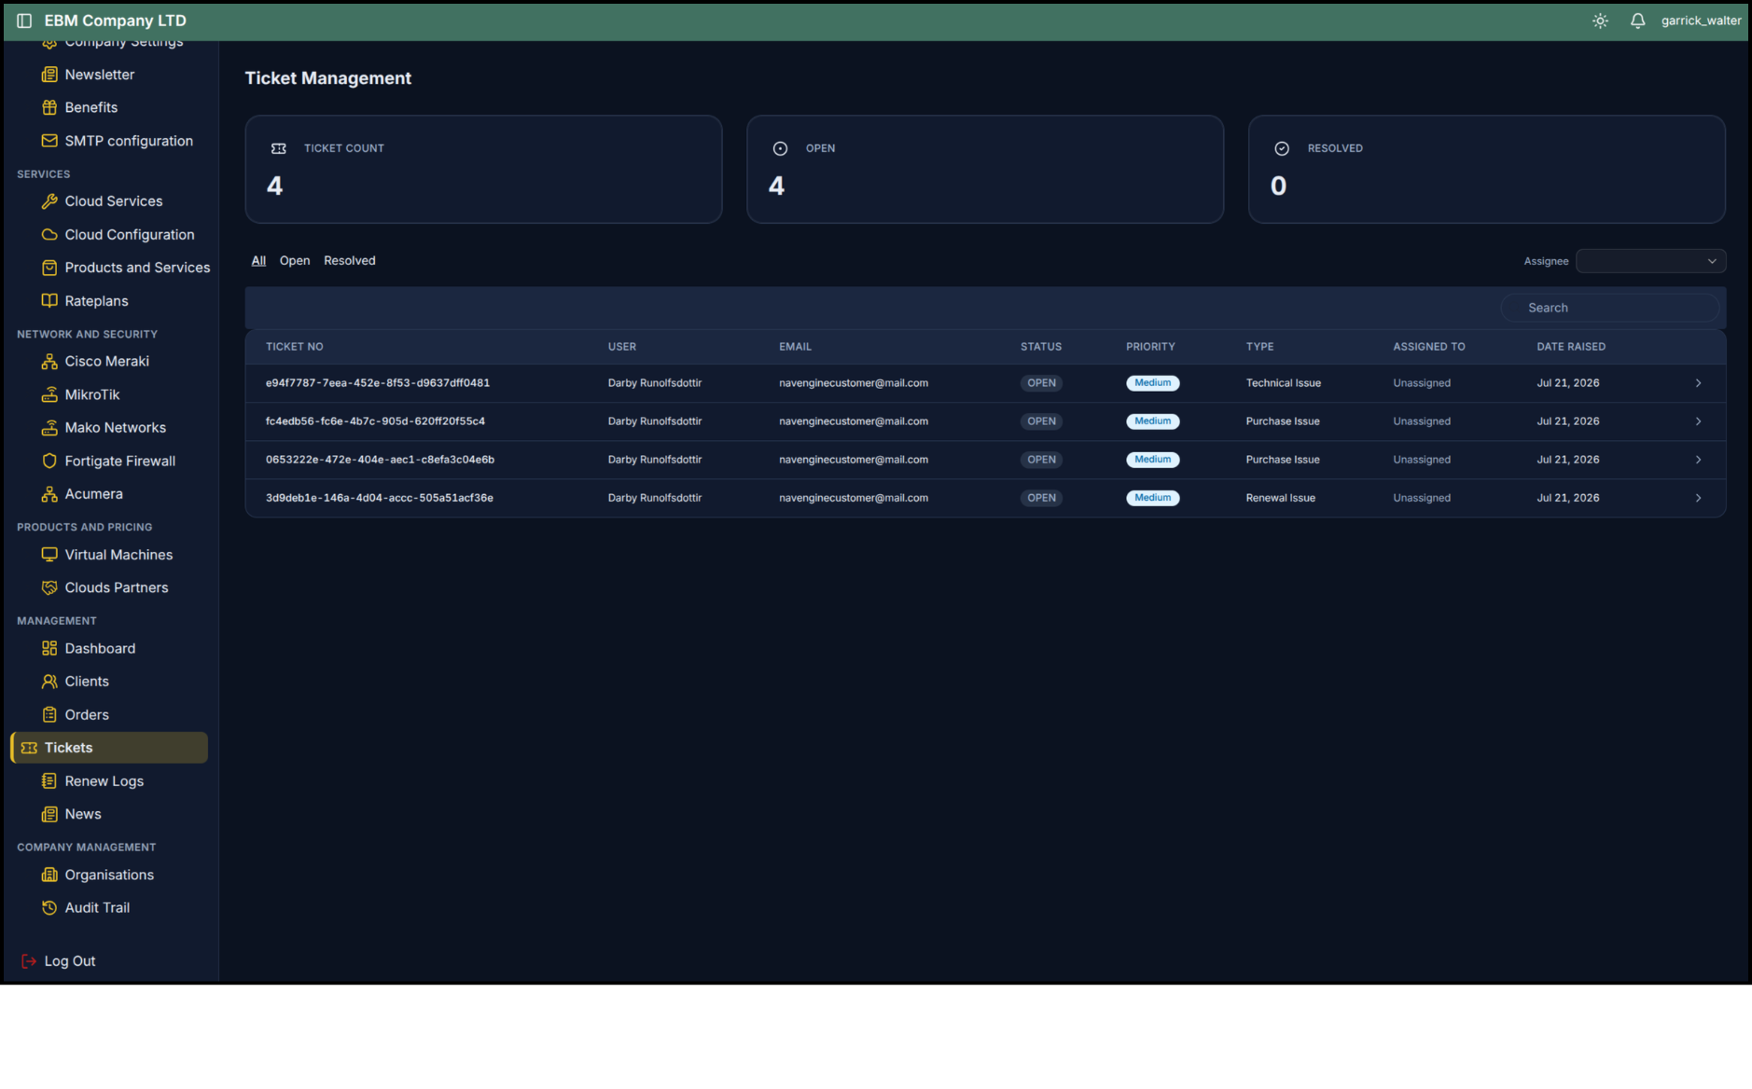This screenshot has width=1752, height=1089.
Task: Expand ticket fc4edb56 row chevron
Action: point(1698,421)
